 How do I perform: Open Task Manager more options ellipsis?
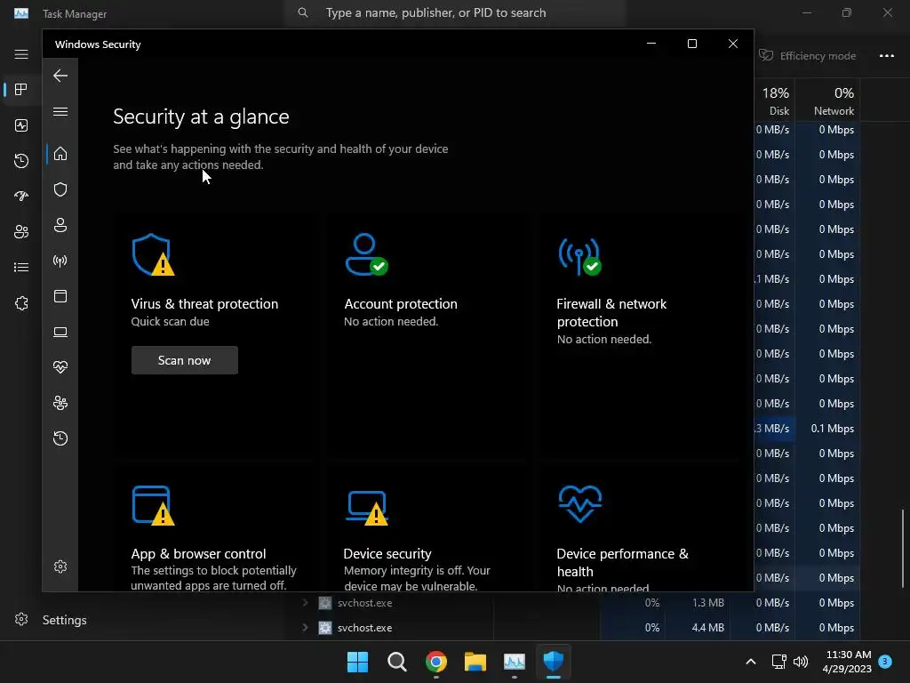pyautogui.click(x=886, y=56)
